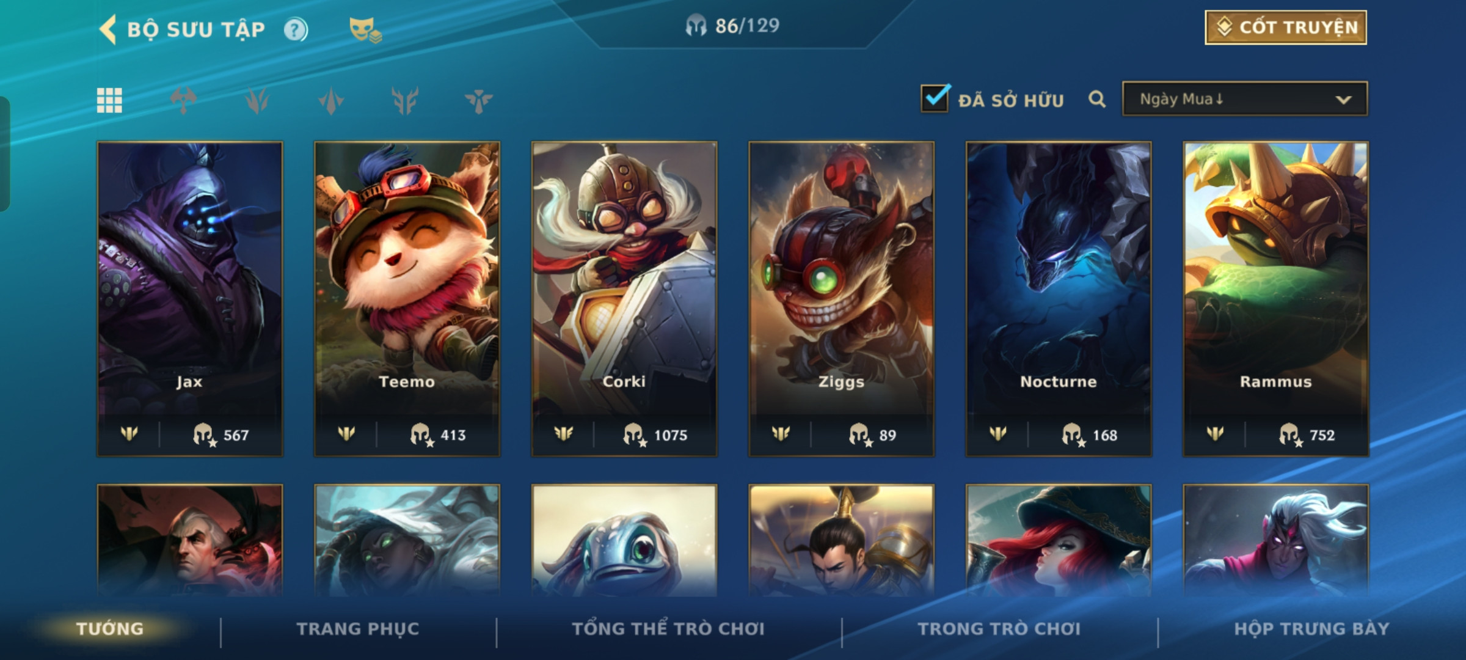Viewport: 1466px width, 660px height.
Task: Filter by the second role icon
Action: tap(257, 100)
